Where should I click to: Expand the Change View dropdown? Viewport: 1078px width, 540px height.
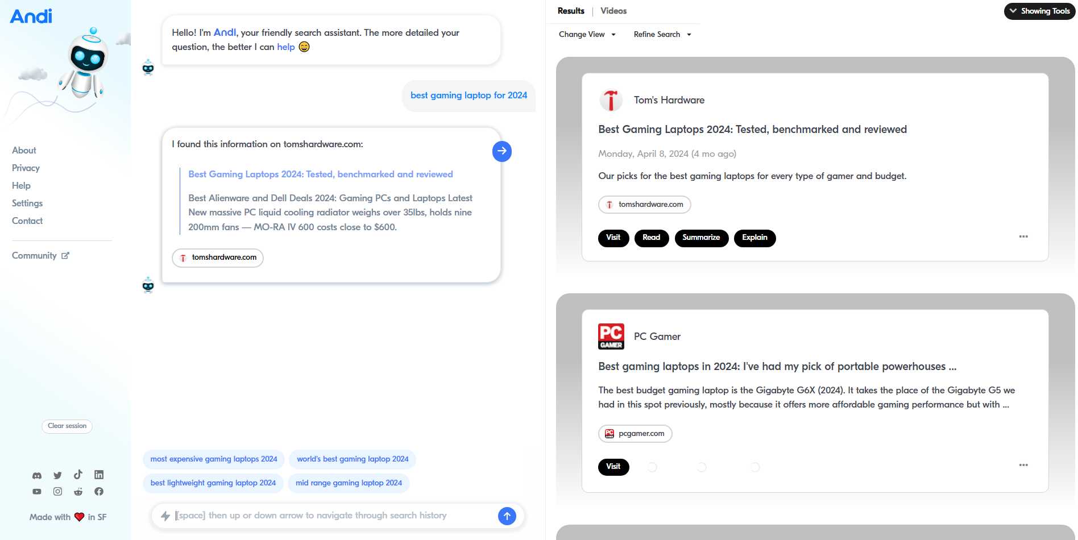tap(587, 34)
